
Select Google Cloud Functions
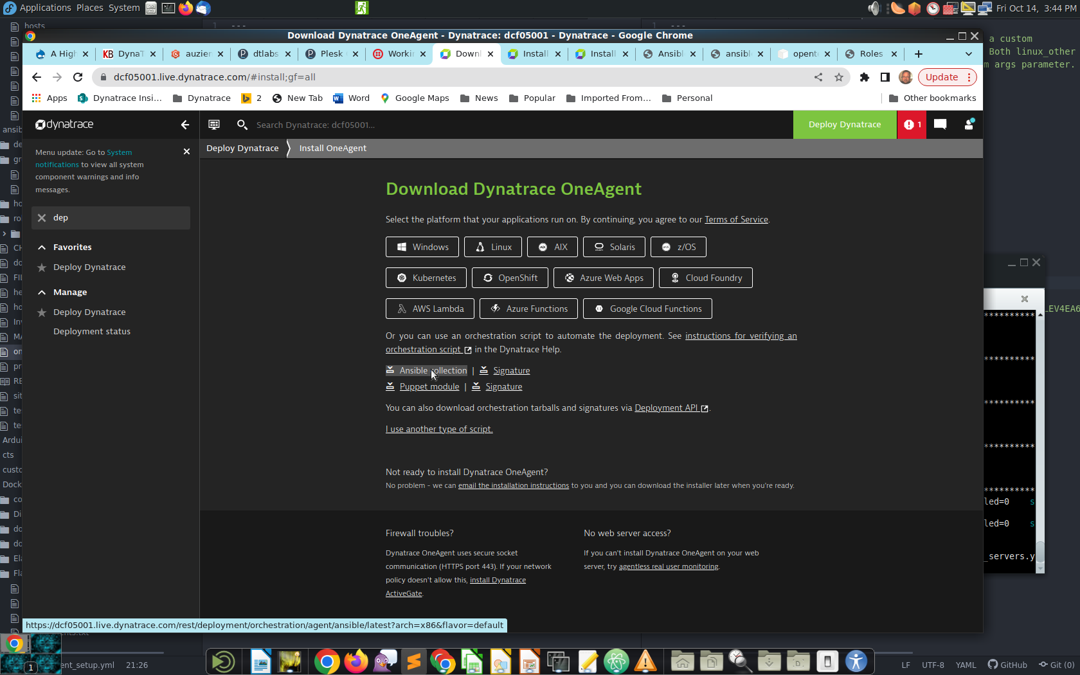[647, 309]
